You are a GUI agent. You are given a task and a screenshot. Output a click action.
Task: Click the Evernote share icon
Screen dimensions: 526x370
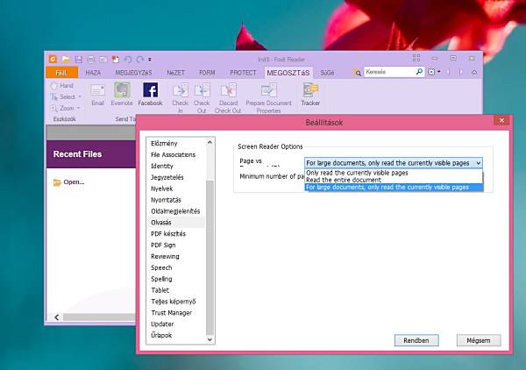[122, 90]
